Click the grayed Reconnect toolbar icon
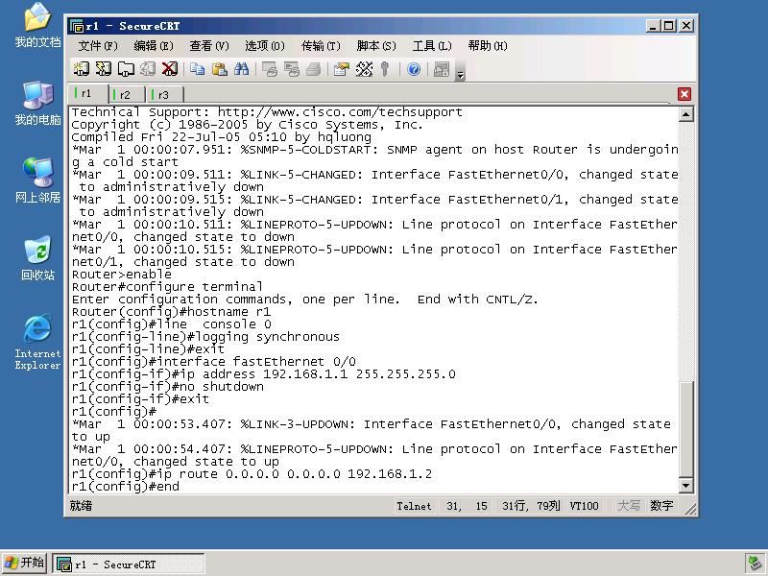 (x=148, y=69)
